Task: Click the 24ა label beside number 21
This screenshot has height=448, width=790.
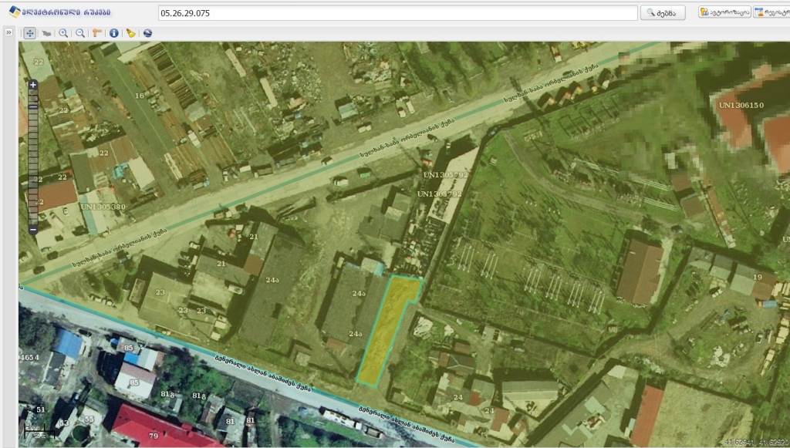Action: coord(272,280)
